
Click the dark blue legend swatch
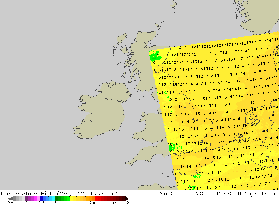(41, 198)
